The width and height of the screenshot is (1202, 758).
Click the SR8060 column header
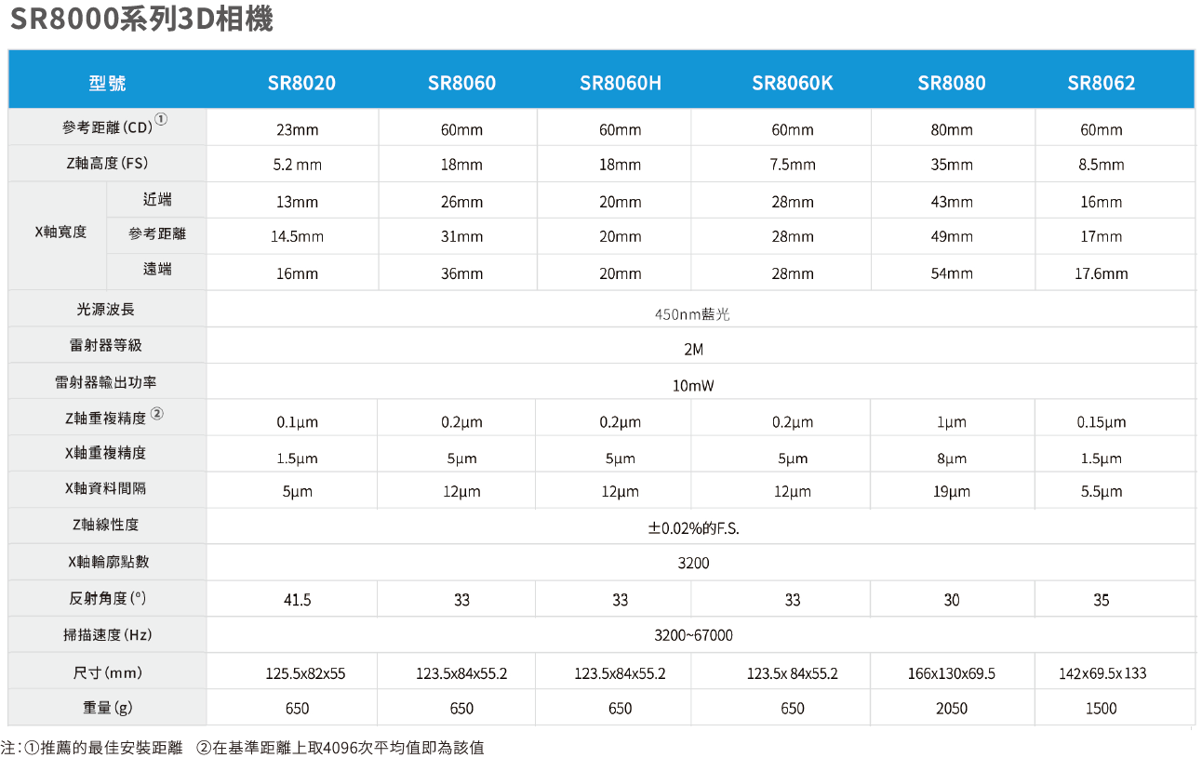(461, 83)
